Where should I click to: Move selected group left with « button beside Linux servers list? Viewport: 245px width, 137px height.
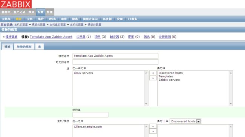pos(153,73)
